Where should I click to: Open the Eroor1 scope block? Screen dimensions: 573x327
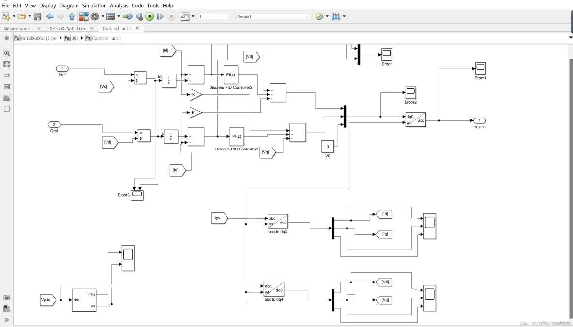pos(481,69)
